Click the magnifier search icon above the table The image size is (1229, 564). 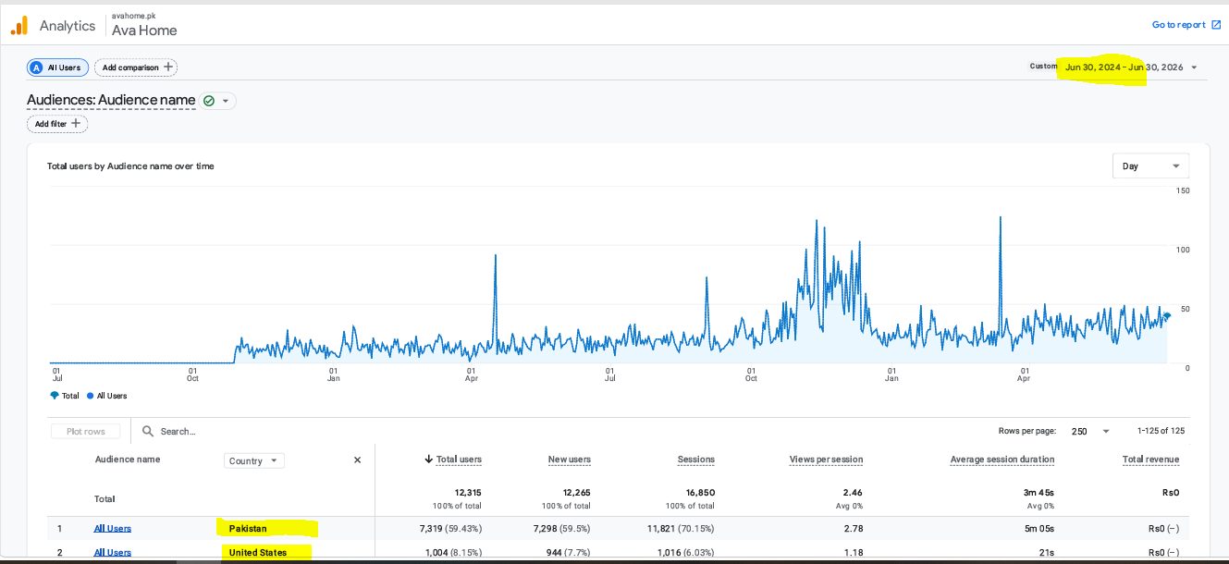coord(148,431)
